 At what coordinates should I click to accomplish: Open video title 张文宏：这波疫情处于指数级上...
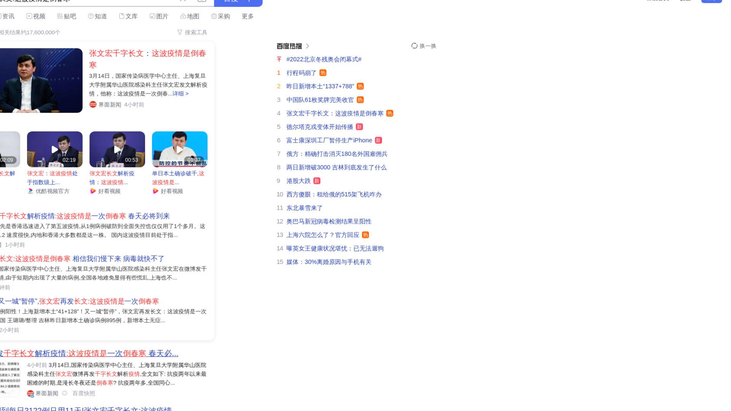[x=53, y=178]
